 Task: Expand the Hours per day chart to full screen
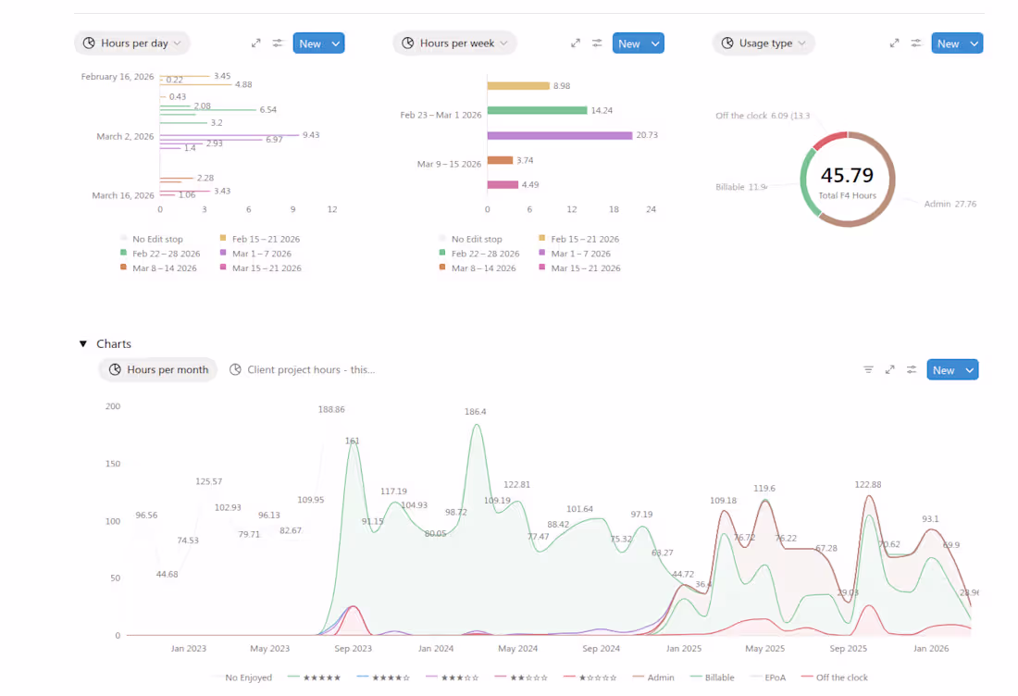point(255,43)
